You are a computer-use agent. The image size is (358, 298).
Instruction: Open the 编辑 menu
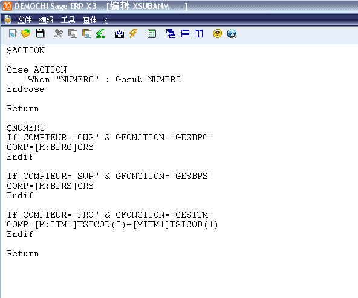pyautogui.click(x=46, y=20)
